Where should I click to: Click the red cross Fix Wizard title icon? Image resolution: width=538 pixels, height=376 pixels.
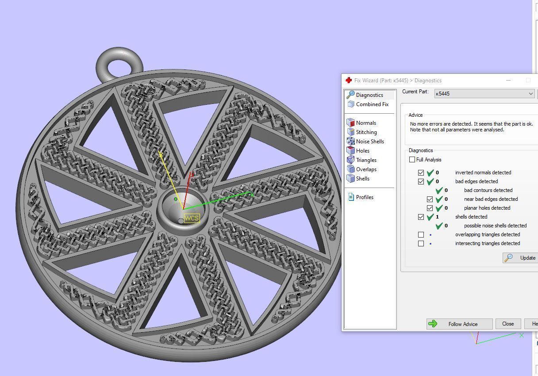tap(349, 80)
